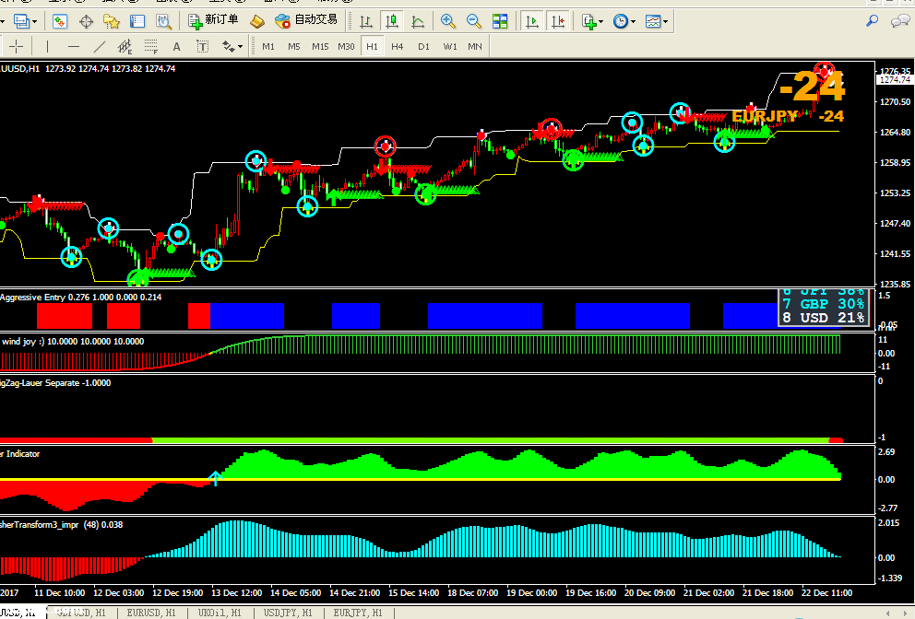The height and width of the screenshot is (619, 915).
Task: Switch chart to bar chart mode
Action: 366,22
